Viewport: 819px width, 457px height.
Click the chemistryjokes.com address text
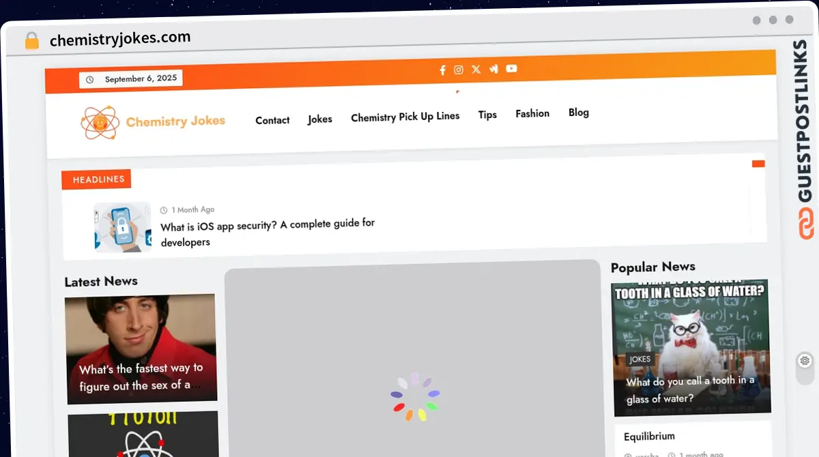(120, 40)
